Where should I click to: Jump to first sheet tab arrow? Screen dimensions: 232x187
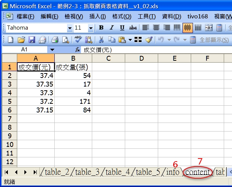pyautogui.click(x=6, y=172)
